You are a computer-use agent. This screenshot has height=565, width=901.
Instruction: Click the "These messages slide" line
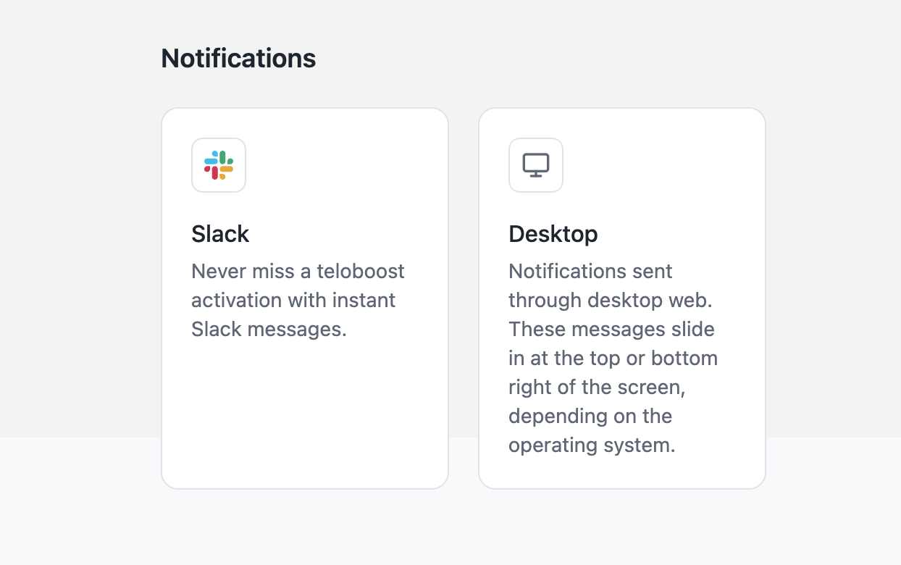[611, 330]
